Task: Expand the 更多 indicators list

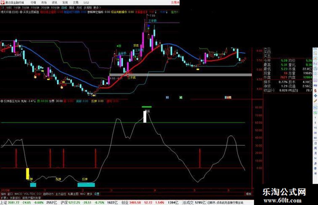Action: tap(90, 194)
